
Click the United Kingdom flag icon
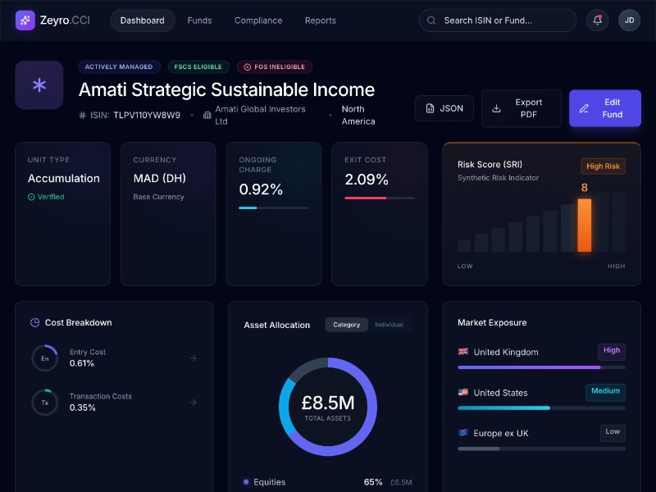463,352
